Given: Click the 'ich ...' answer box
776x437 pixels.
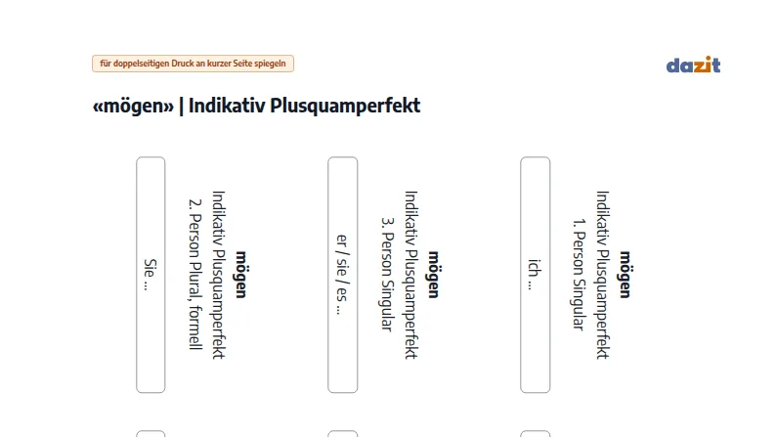Looking at the screenshot, I should (535, 275).
